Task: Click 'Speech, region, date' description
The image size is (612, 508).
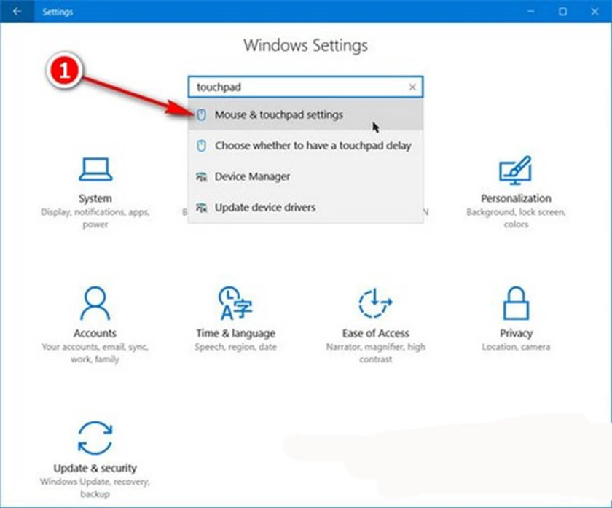Action: pos(236,347)
